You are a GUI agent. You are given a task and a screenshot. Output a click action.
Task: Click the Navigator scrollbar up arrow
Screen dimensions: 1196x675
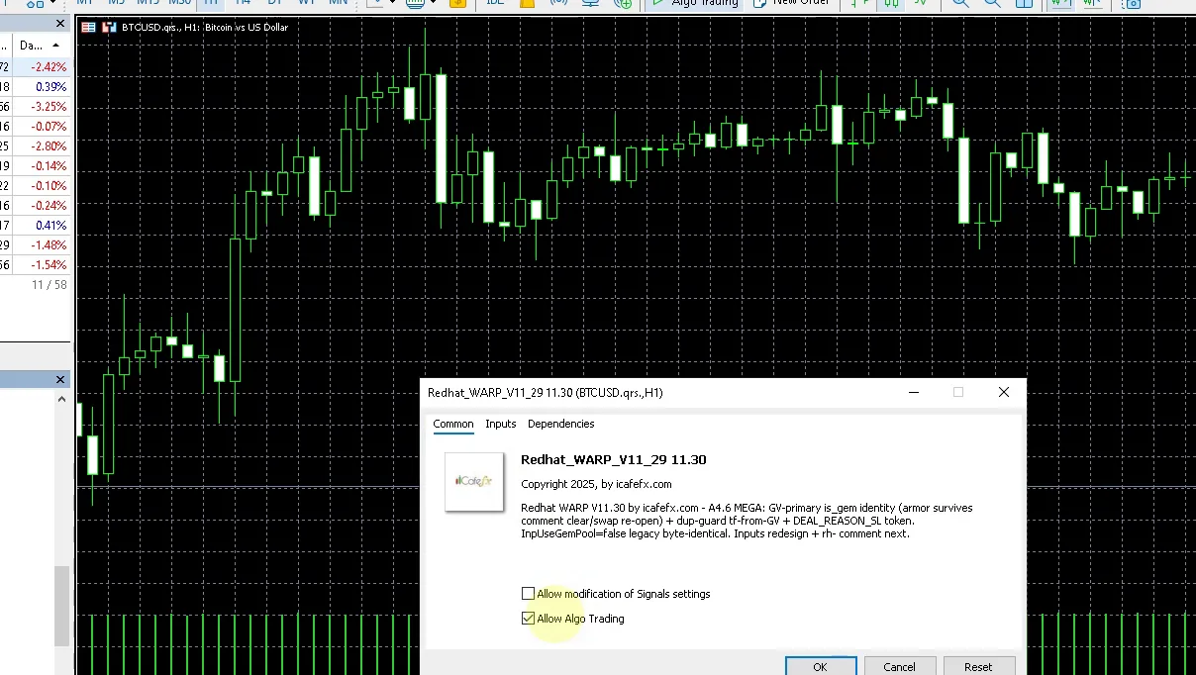[62, 399]
